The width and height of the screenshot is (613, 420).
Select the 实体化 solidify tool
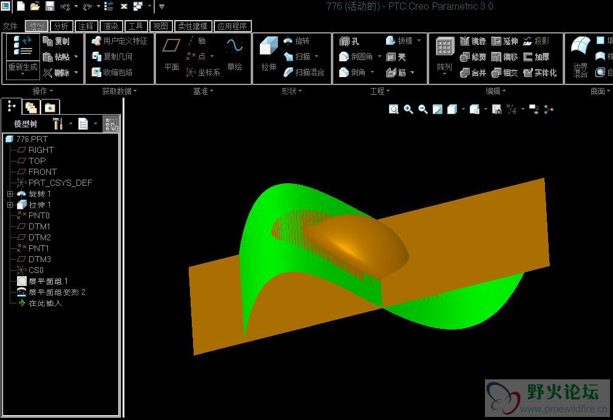tap(540, 72)
